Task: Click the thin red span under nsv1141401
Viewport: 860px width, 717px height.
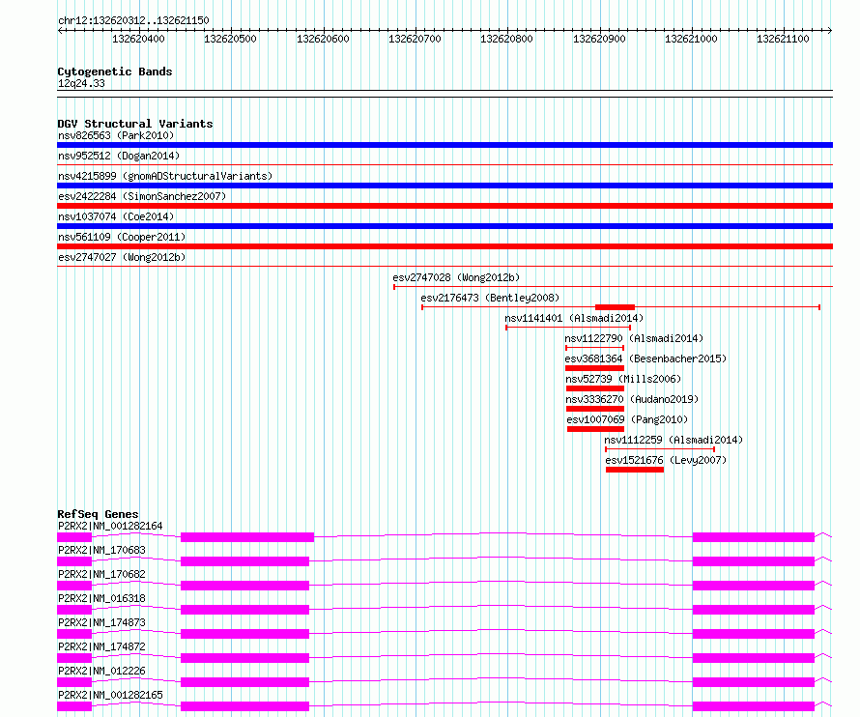Action: pos(568,328)
